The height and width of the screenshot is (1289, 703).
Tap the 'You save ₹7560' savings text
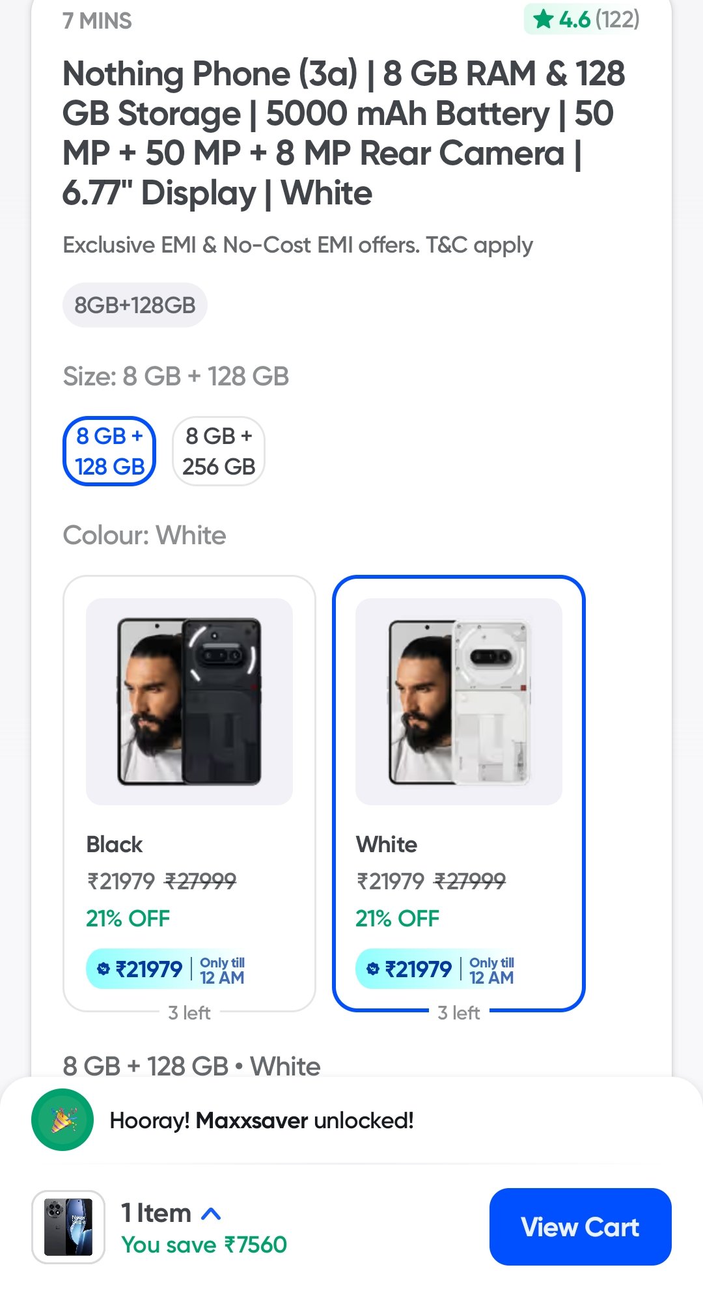(204, 1245)
